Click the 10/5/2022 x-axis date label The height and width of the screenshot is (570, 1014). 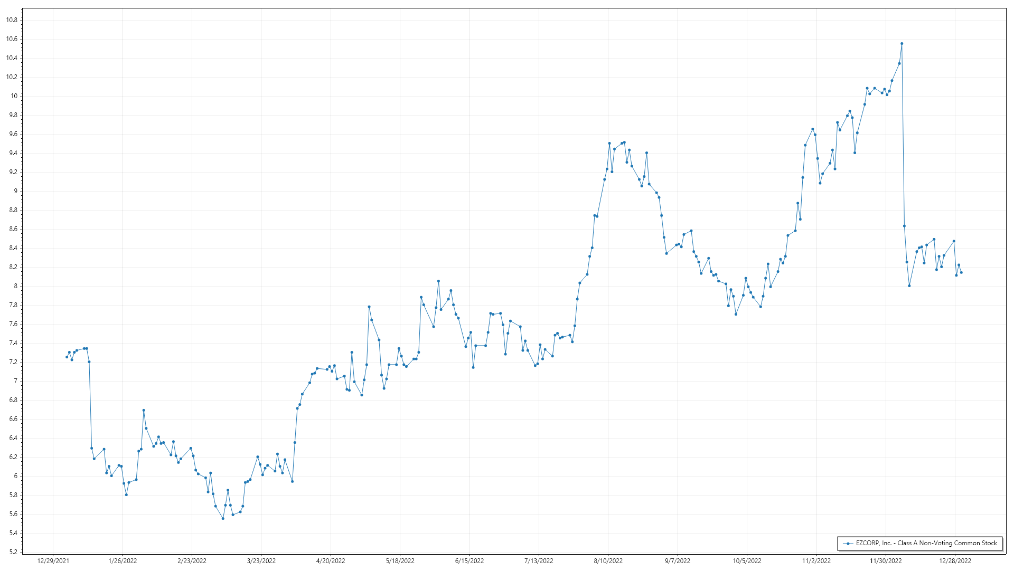(747, 561)
